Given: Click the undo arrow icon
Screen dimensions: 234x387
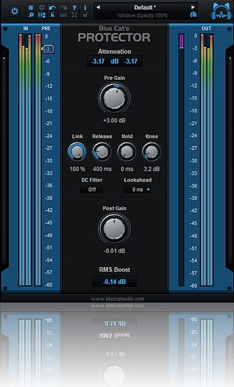Looking at the screenshot, I should pos(52,7).
